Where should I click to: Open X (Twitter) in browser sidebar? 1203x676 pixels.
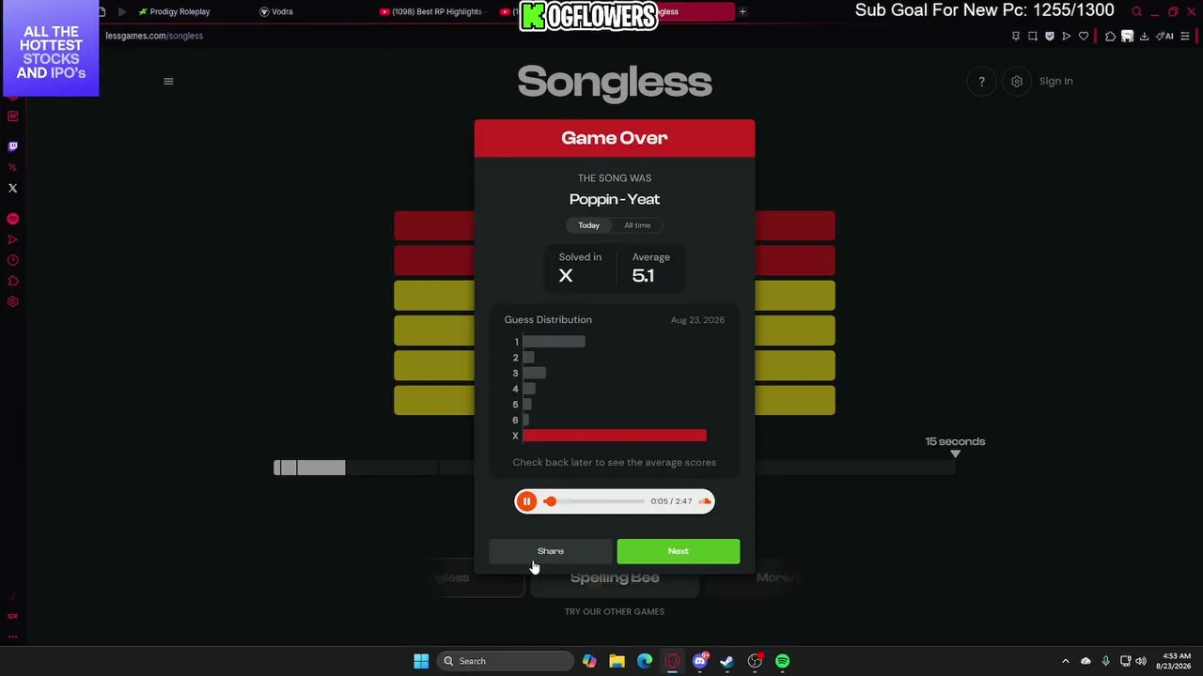(x=12, y=188)
